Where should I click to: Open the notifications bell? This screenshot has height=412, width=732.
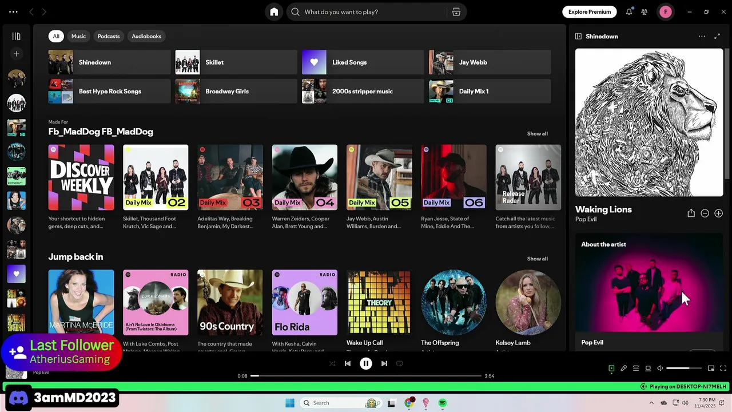(x=629, y=12)
